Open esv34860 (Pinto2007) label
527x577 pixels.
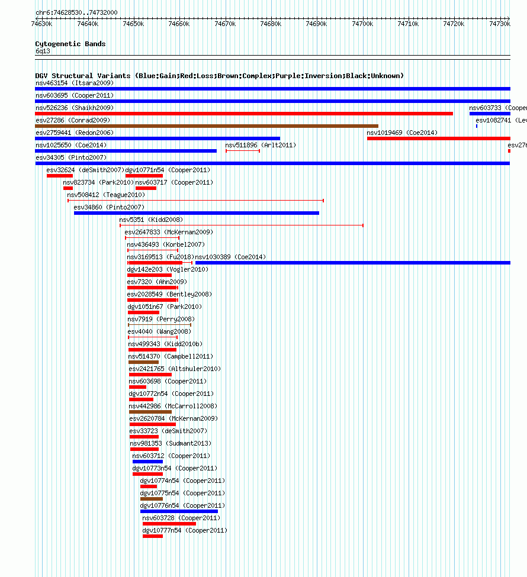[x=109, y=208]
